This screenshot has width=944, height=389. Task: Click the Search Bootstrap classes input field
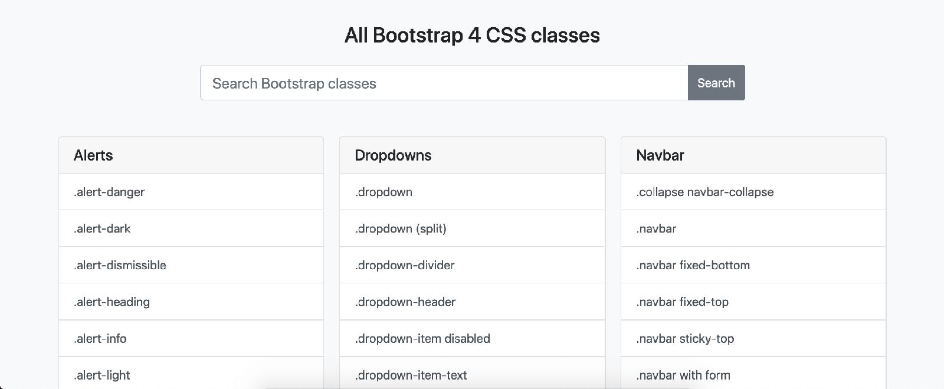click(444, 83)
